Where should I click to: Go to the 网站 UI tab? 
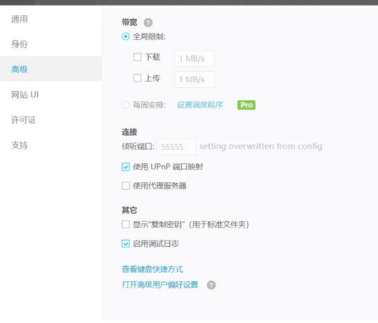coord(25,95)
